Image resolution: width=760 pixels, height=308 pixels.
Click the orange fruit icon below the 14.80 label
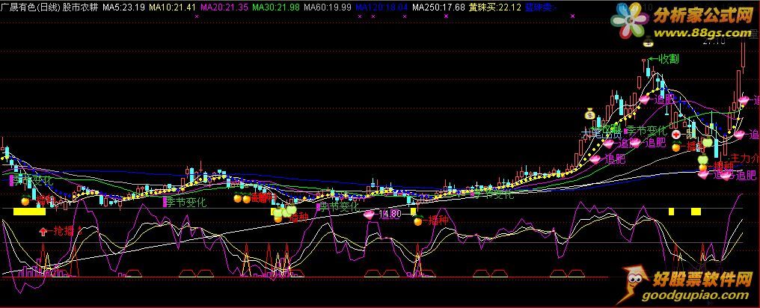click(417, 221)
